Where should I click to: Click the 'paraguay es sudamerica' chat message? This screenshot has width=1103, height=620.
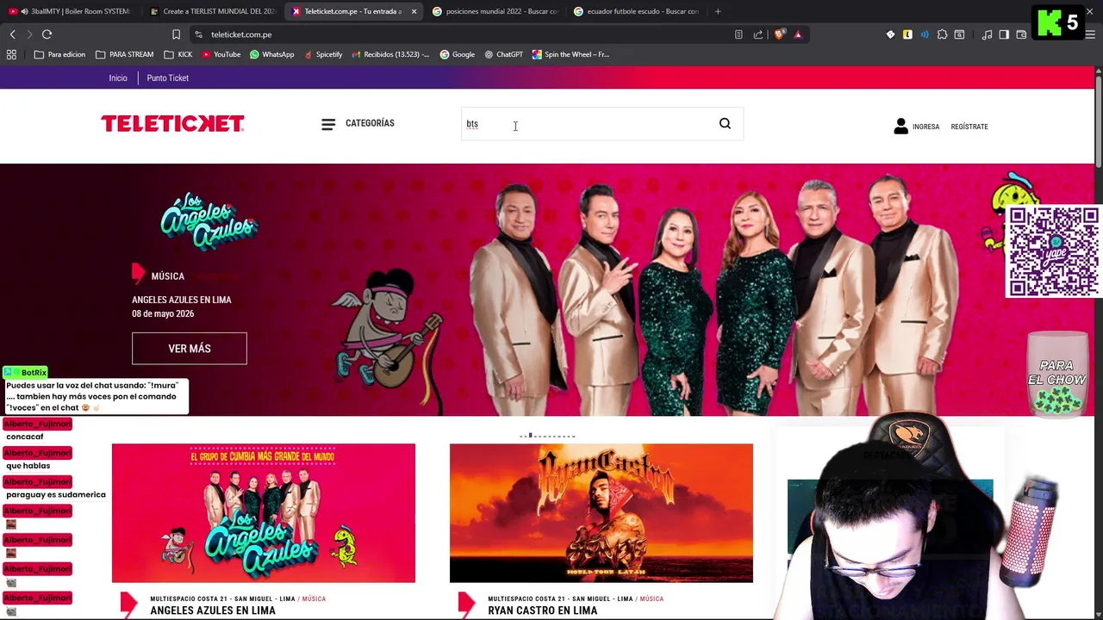click(x=56, y=494)
